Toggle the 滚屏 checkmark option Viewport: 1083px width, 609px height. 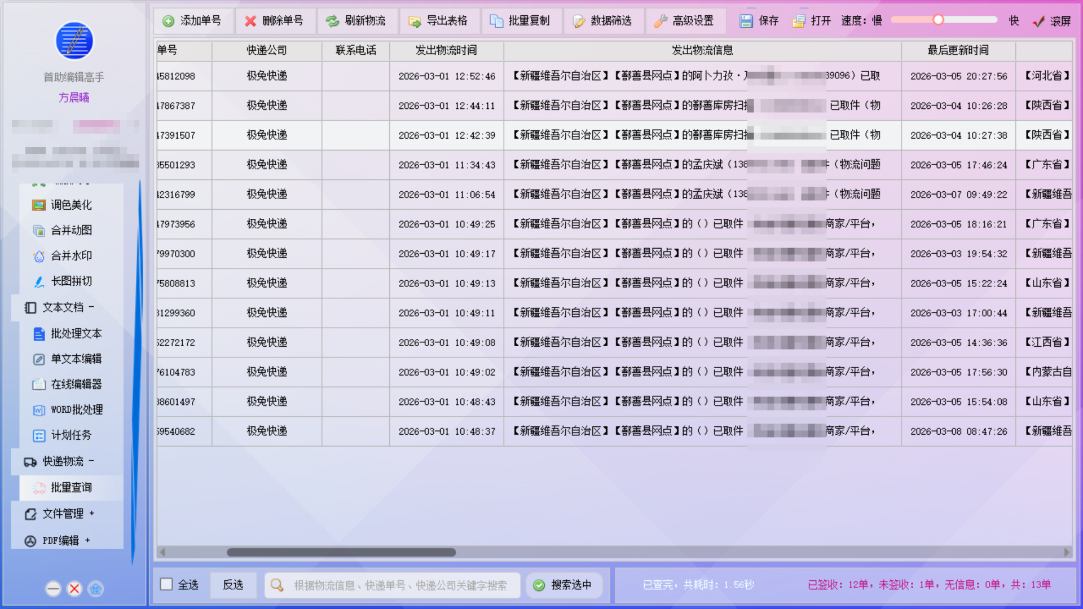point(1038,21)
